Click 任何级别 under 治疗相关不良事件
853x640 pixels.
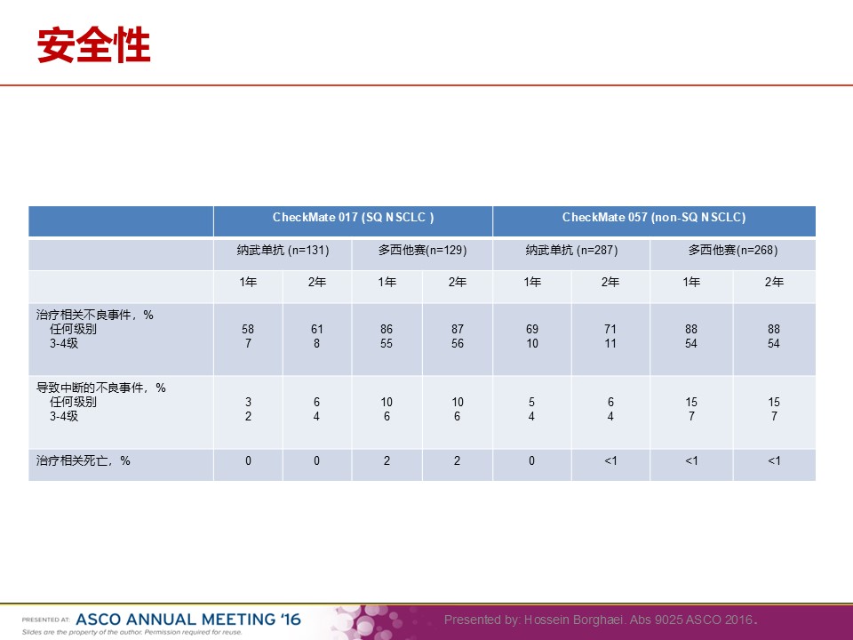pos(73,329)
